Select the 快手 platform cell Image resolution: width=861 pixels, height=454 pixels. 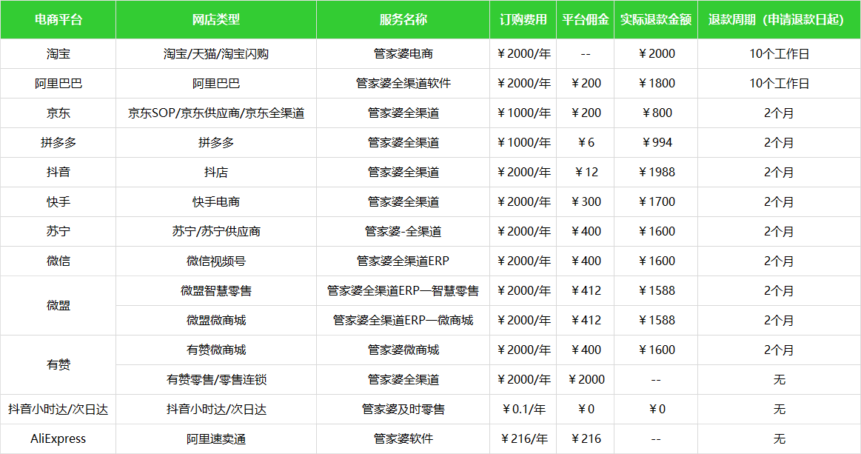coord(58,202)
